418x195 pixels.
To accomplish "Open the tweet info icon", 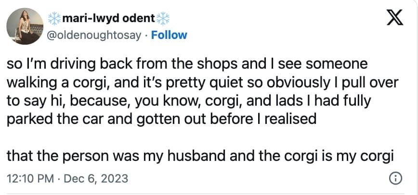I will click(394, 178).
